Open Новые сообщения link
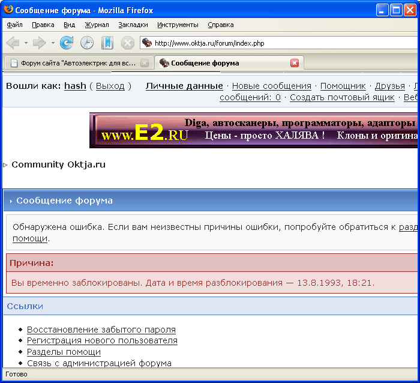 272,86
